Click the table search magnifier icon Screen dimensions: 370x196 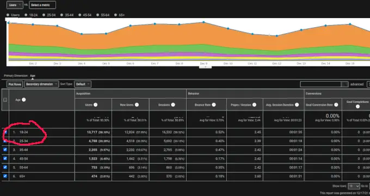pyautogui.click(x=344, y=84)
